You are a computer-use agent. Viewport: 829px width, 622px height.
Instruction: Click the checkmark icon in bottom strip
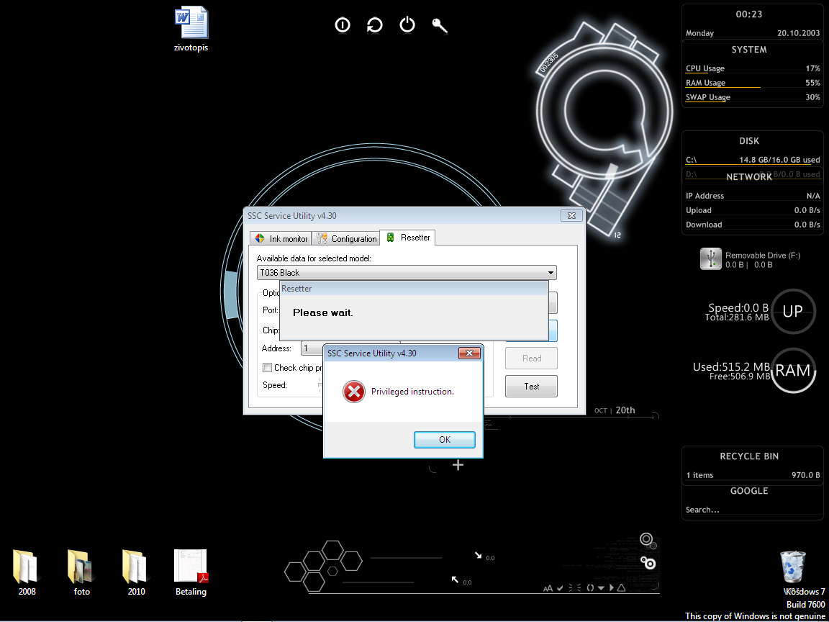click(560, 587)
